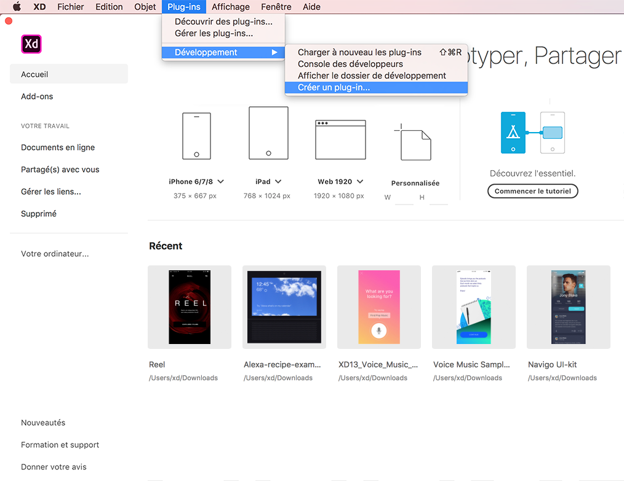Expand the Web 1920 size dropdown
Screen dimensions: 624x481
(360, 181)
